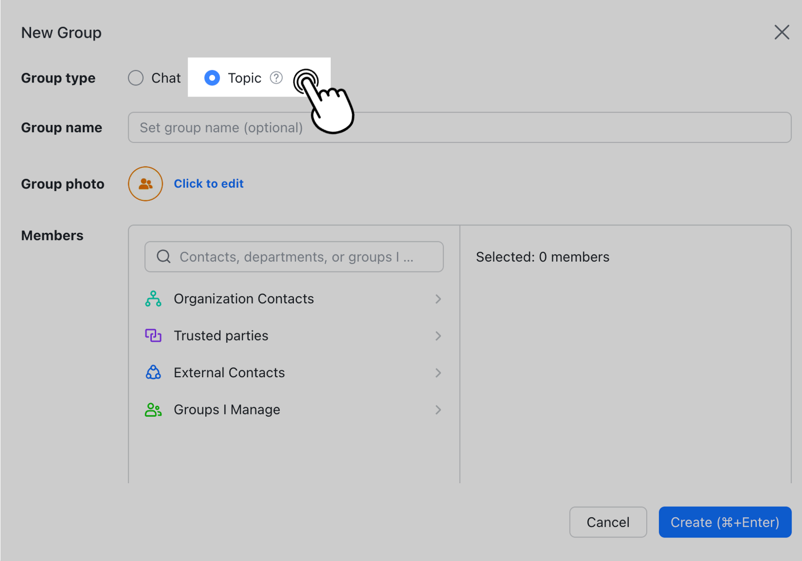Click the Groups I Manage icon
This screenshot has height=561, width=802.
click(153, 409)
